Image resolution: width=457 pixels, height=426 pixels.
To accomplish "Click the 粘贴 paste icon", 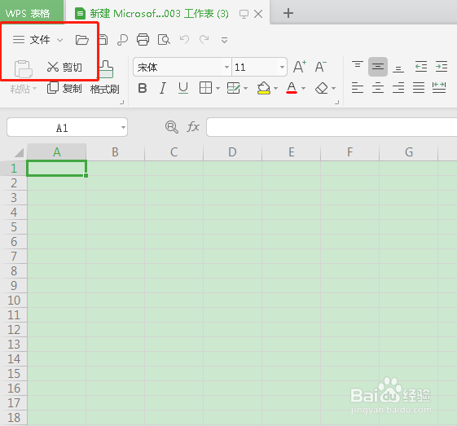I will (x=23, y=69).
